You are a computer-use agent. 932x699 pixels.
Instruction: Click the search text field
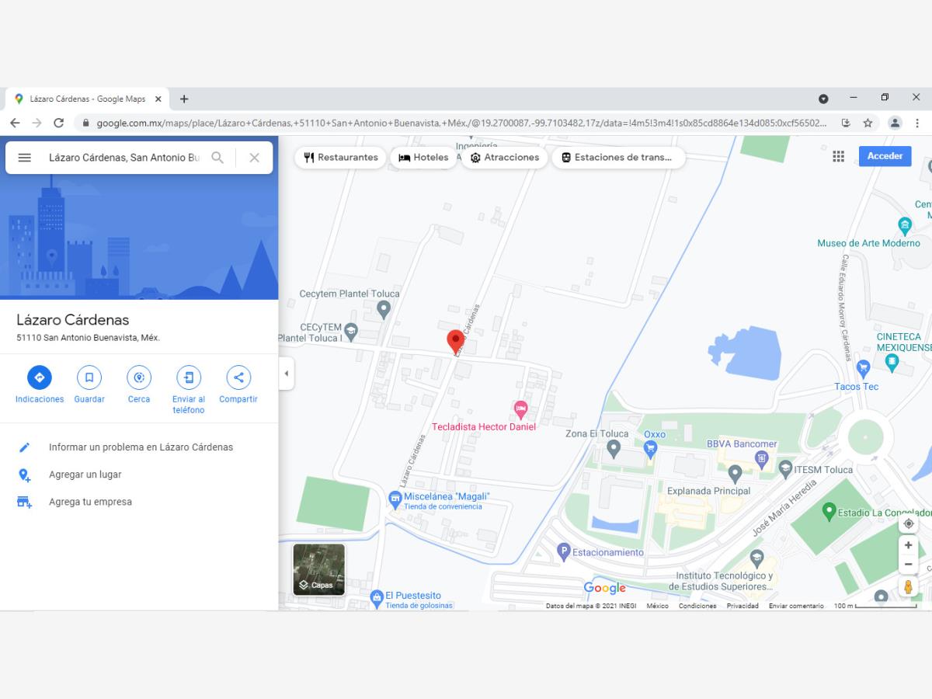tap(124, 158)
